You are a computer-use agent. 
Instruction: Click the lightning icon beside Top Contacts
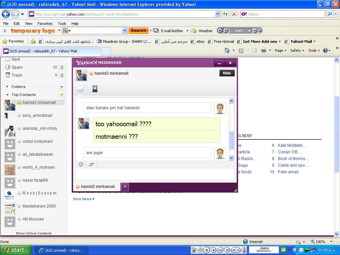(62, 95)
